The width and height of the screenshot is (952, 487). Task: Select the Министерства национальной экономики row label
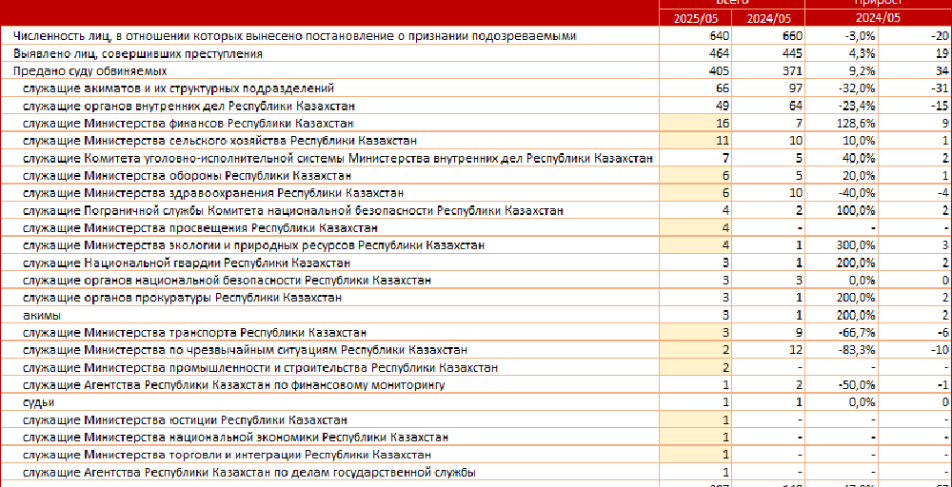coord(235,438)
